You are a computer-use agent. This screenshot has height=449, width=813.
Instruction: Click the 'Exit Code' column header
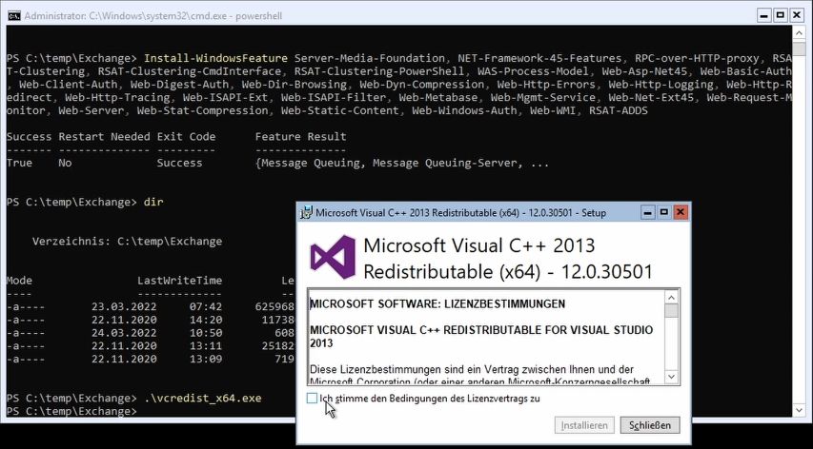click(x=186, y=137)
